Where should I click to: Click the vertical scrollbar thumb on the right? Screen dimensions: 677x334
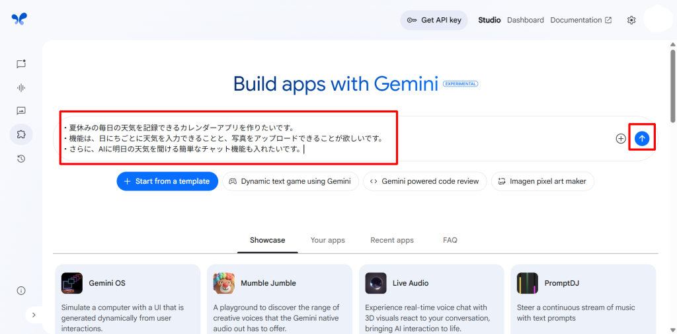tap(672, 85)
